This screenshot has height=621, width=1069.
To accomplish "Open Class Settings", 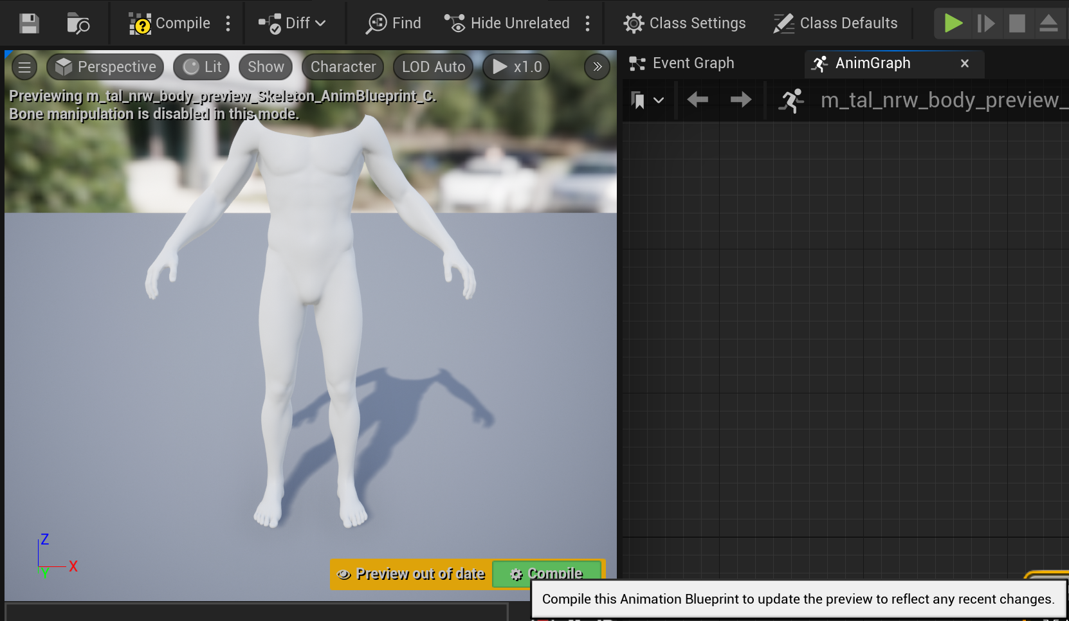I will point(685,24).
